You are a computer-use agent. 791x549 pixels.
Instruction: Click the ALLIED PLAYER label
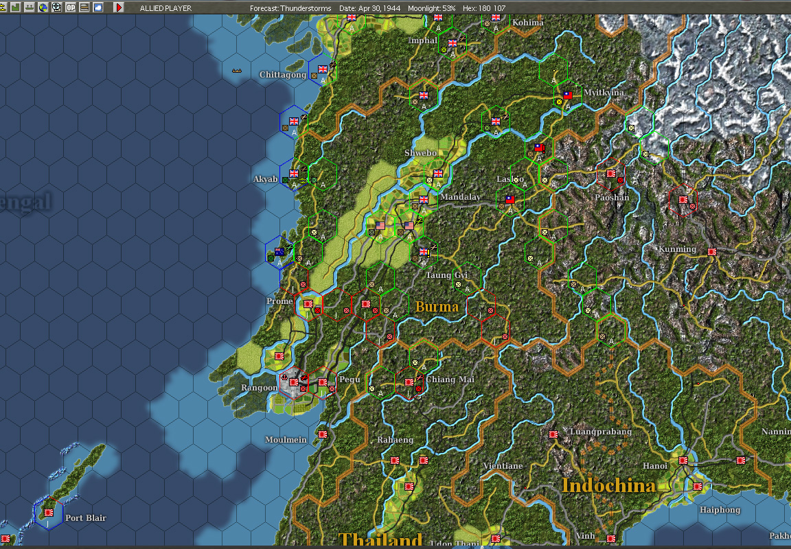click(165, 8)
